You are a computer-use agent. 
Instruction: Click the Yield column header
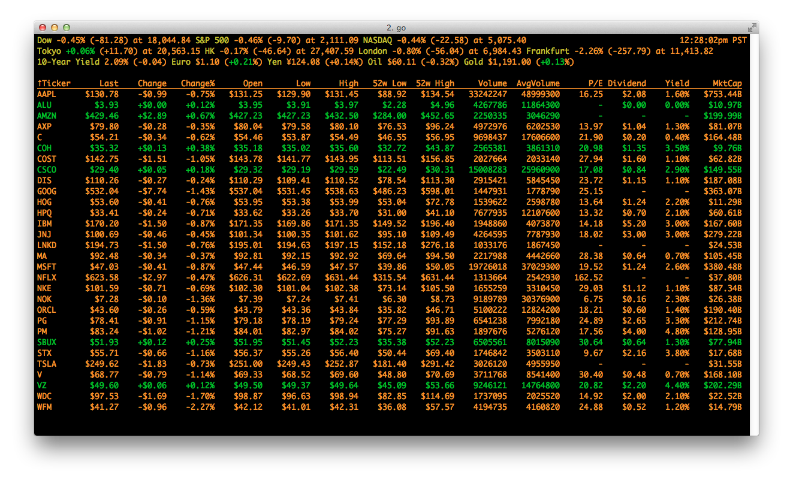pos(677,83)
